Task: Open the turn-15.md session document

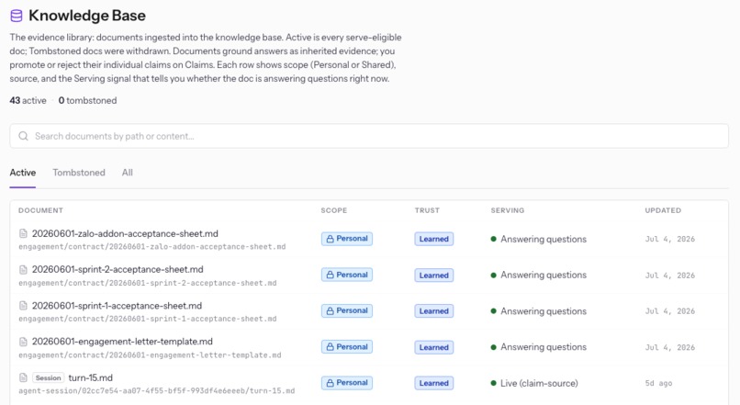Action: click(x=91, y=377)
